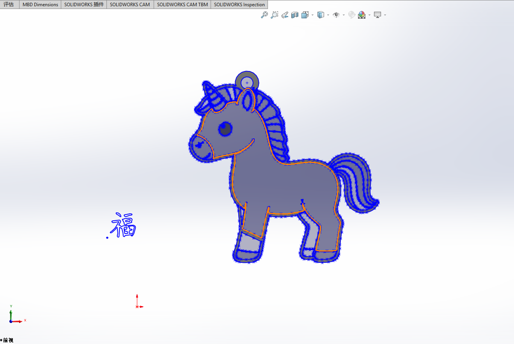514x344 pixels.
Task: Expand the Apply Scene dropdown arrow
Action: coord(369,15)
